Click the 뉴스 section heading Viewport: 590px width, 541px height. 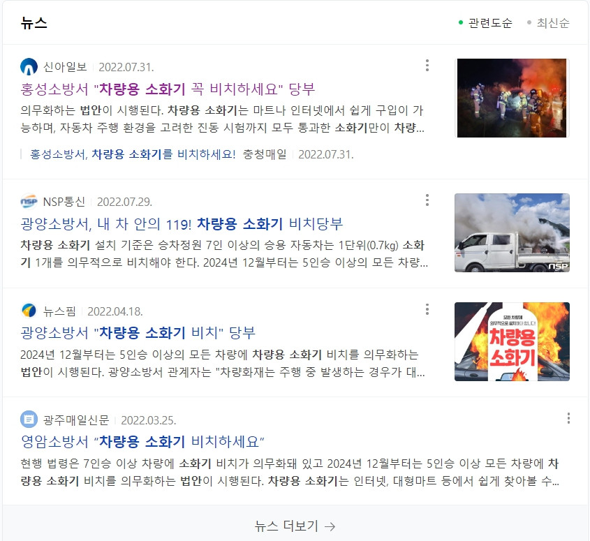click(34, 23)
